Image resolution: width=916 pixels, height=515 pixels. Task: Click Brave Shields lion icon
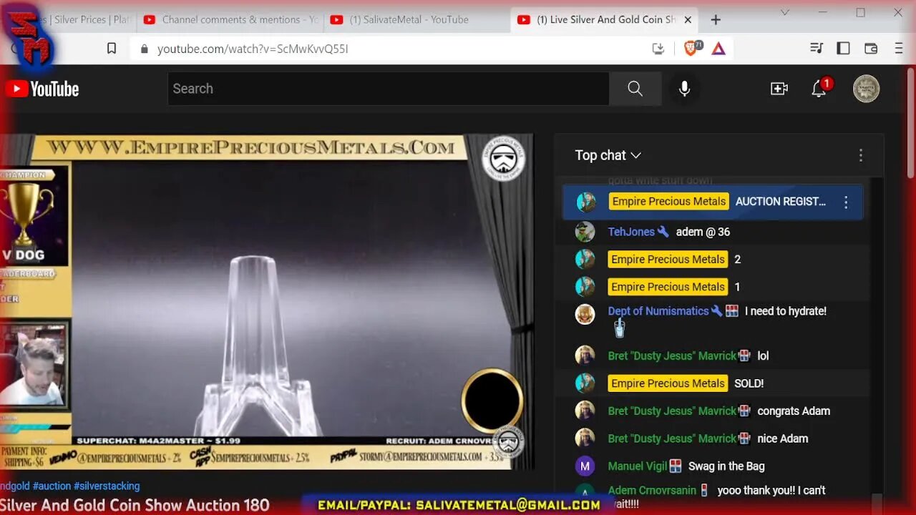pyautogui.click(x=692, y=48)
